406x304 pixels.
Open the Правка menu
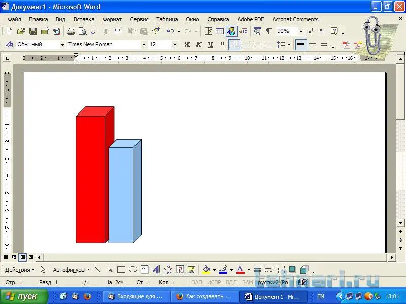point(39,19)
